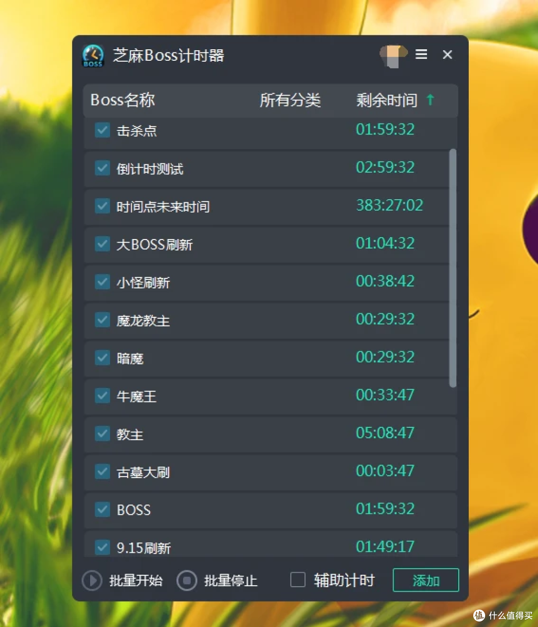Click the 批量开始 label

click(x=136, y=581)
